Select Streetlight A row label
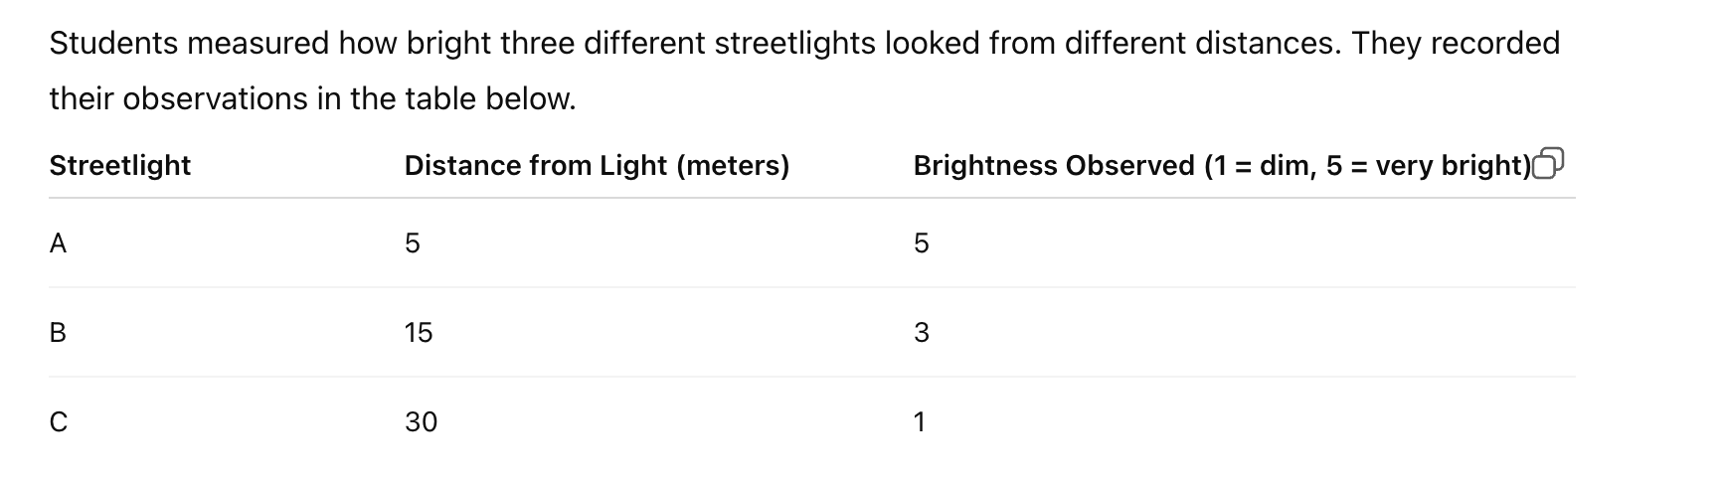 (58, 242)
